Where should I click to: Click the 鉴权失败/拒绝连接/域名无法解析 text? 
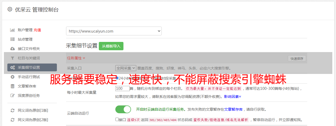(221, 120)
